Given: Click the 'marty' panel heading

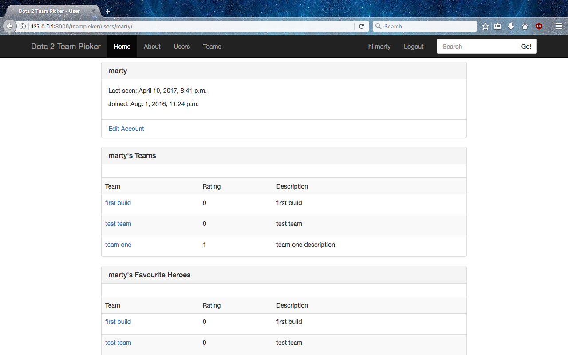Looking at the screenshot, I should tap(118, 71).
